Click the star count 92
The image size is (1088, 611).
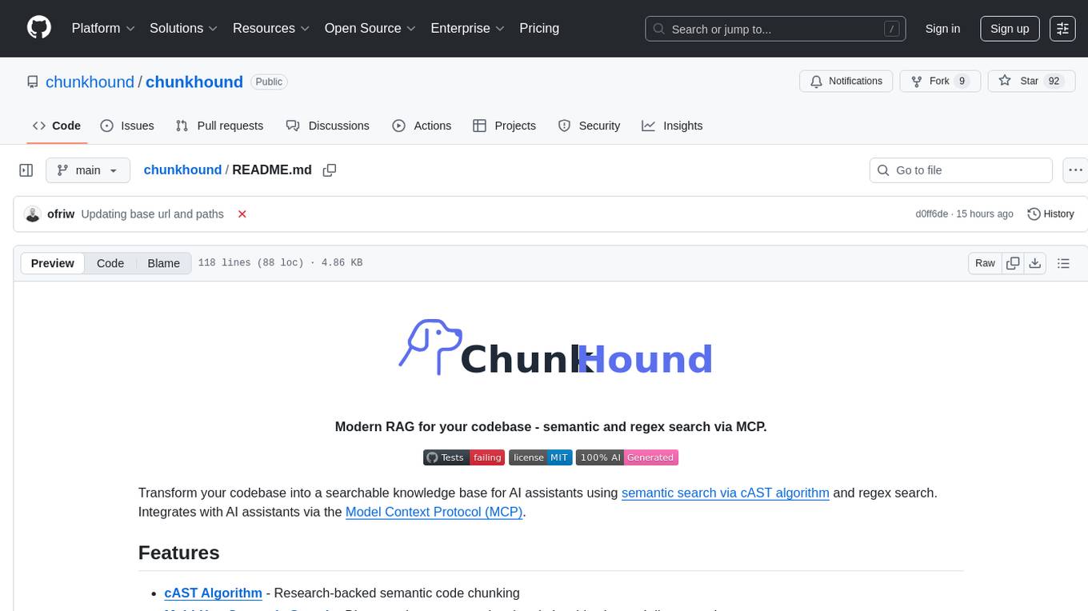pos(1054,81)
